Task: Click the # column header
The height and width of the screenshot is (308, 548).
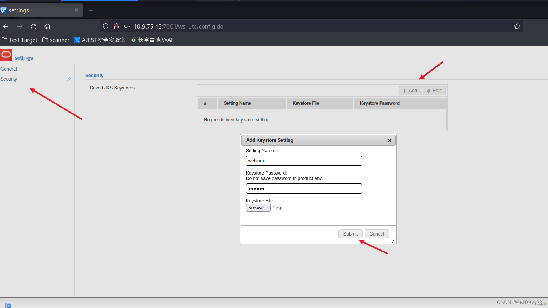Action: 208,103
